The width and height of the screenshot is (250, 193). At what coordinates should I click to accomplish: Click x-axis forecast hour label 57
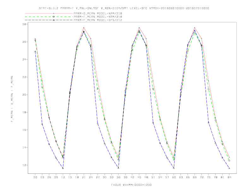167,177
